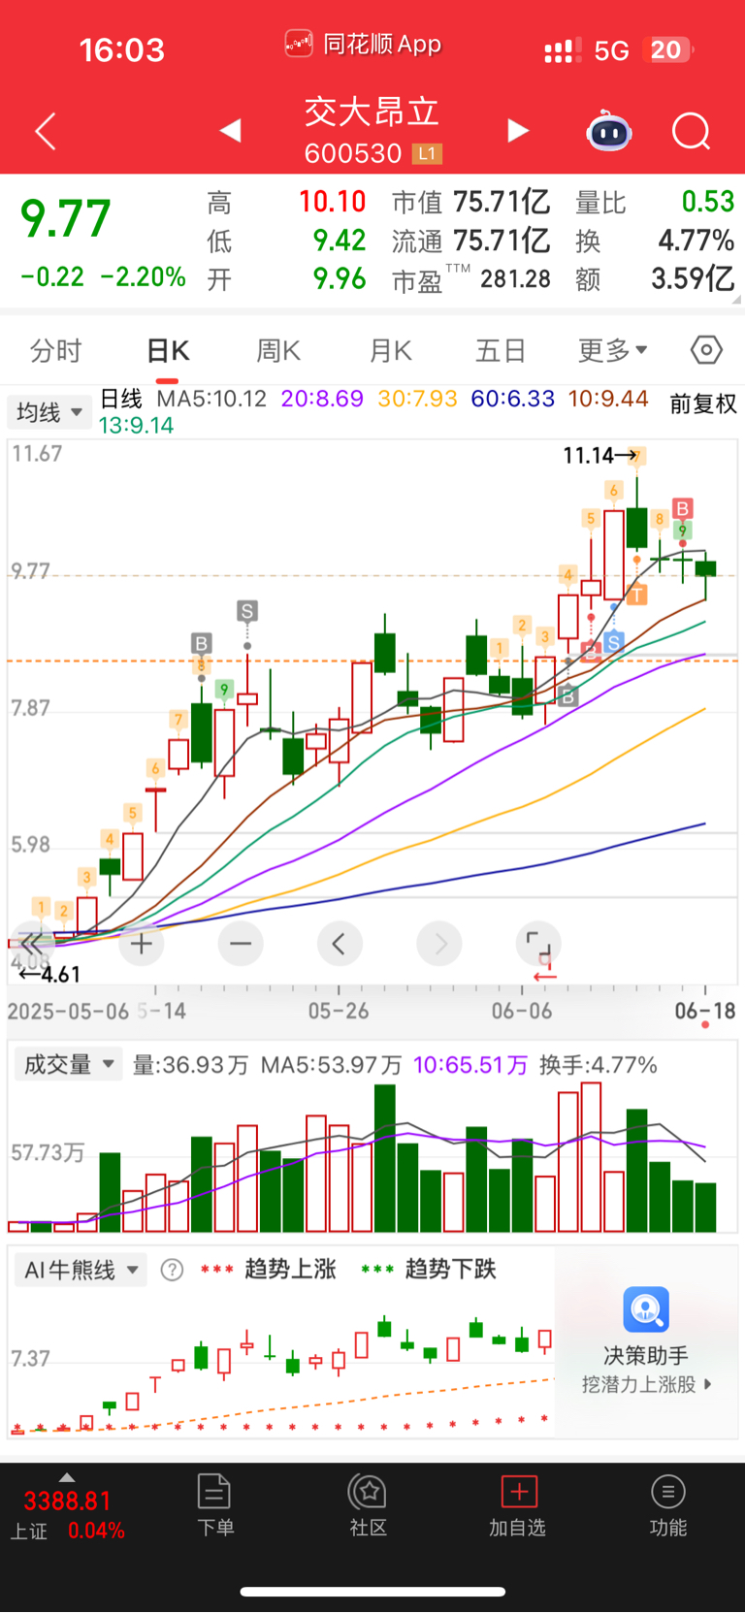The width and height of the screenshot is (745, 1613).
Task: Tap the 06-18 date label
Action: 705,1011
